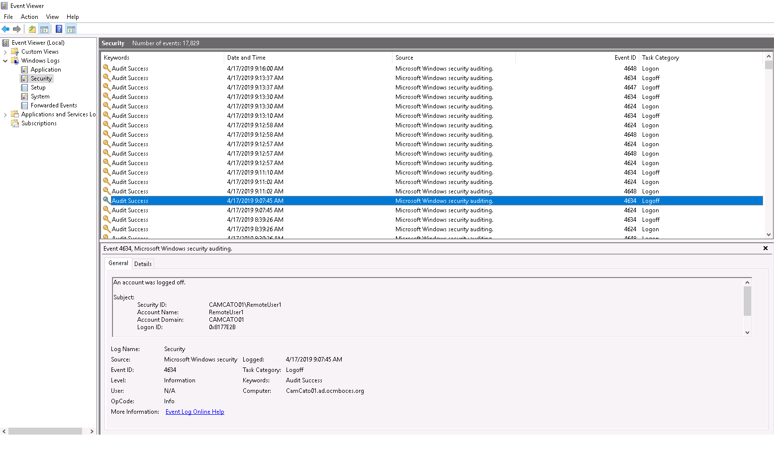Click the Event Viewer (Local) root node icon
774x453 pixels.
6,43
